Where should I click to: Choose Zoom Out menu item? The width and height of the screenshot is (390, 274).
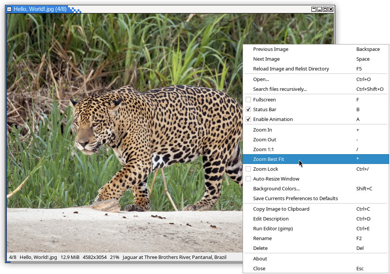click(316, 139)
